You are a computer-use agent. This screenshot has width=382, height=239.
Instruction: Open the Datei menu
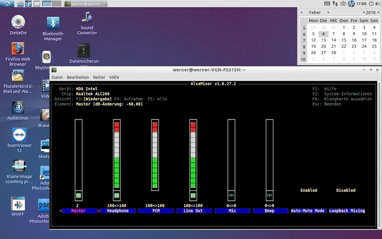57,77
